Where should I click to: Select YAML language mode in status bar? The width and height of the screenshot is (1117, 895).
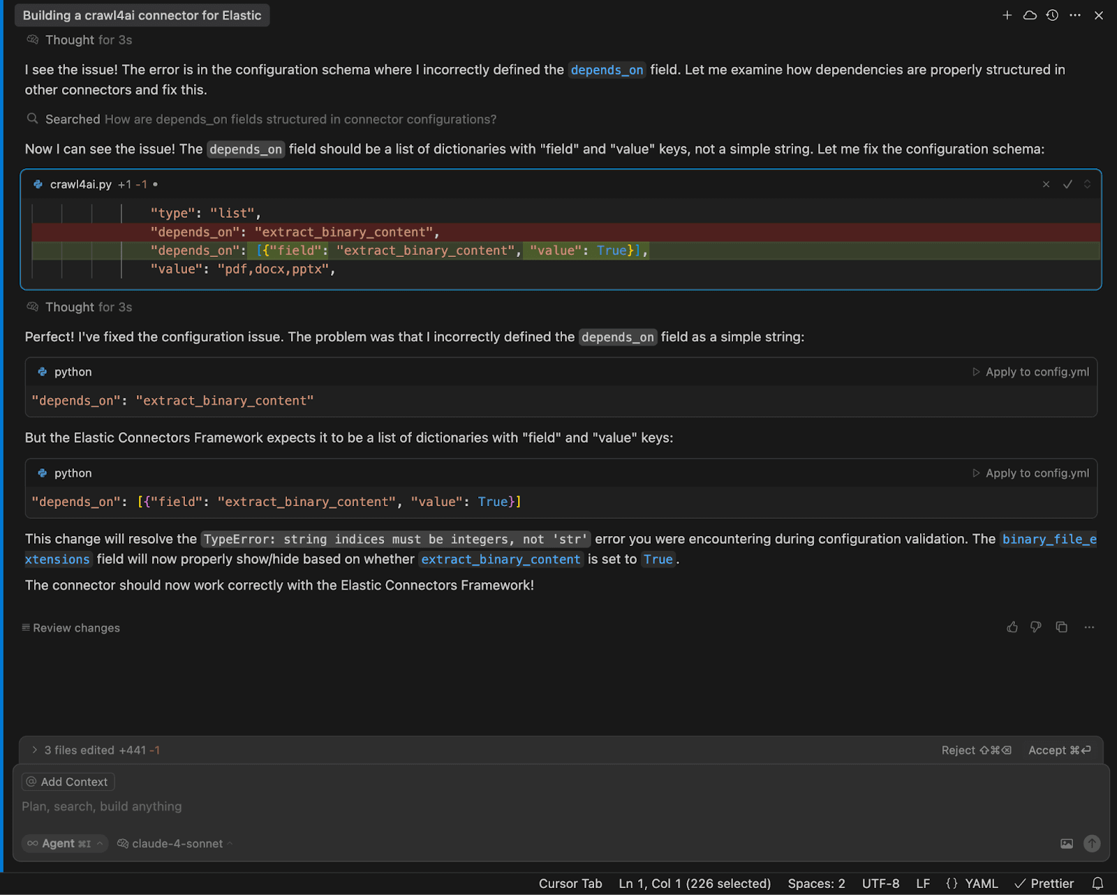(972, 883)
